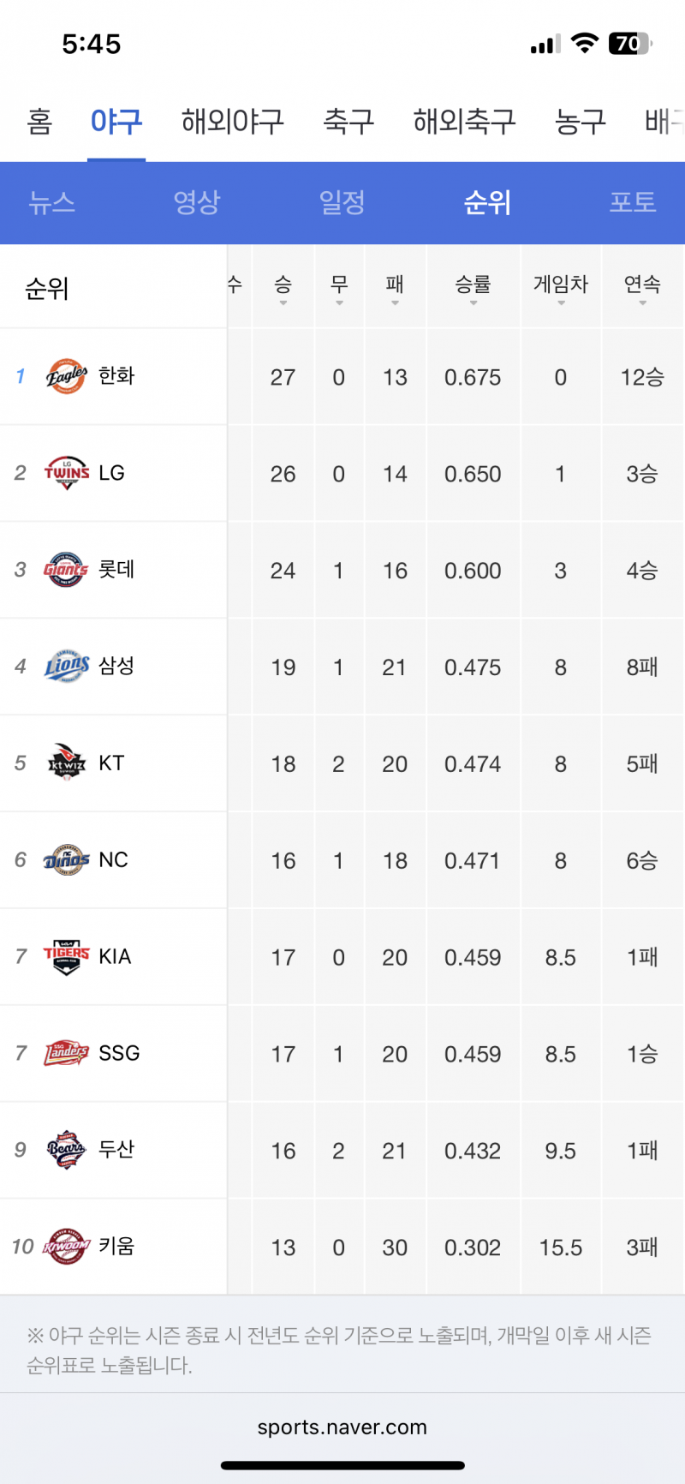The height and width of the screenshot is (1484, 685).
Task: Tap the Doosan Bears team logo
Action: pos(66,1150)
